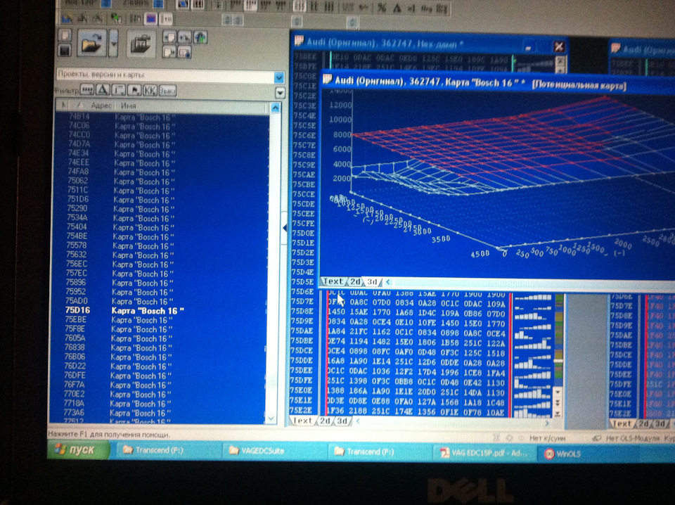Sort the map list by 'Адрес' column
675x505 pixels.
coord(101,106)
